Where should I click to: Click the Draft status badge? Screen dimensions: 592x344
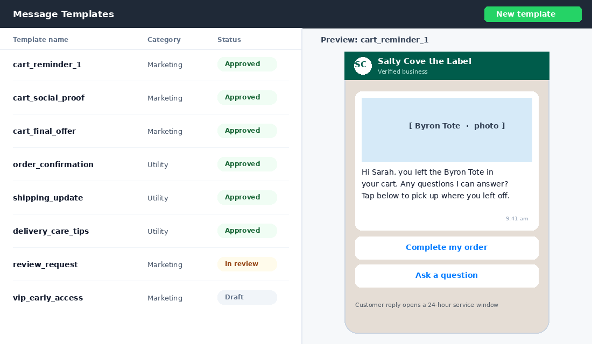247,297
